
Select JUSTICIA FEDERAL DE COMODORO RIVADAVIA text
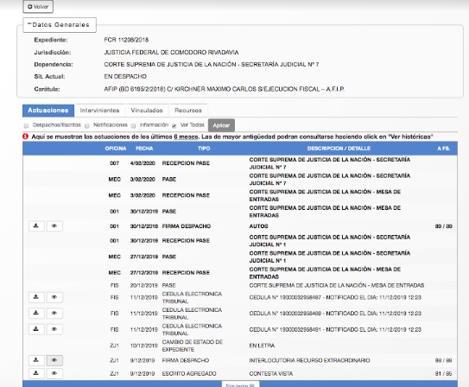(171, 53)
